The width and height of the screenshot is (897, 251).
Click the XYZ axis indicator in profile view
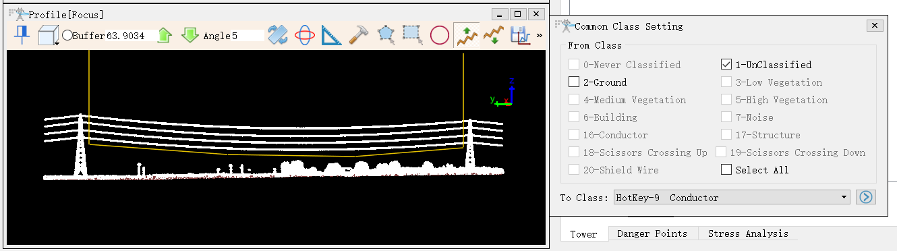click(x=502, y=92)
